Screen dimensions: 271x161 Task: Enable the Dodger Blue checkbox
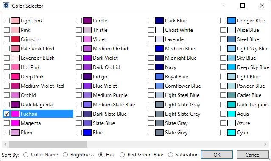click(x=223, y=21)
